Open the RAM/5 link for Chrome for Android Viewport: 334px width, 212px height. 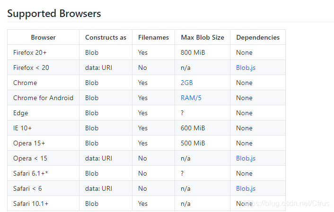[x=191, y=98]
